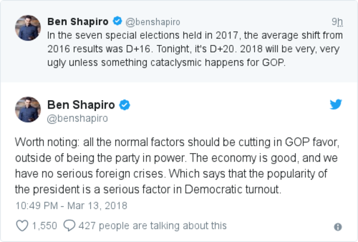This screenshot has width=358, height=242.
Task: Open Ben Shapiro's avatar in the main tweet
Action: 28,110
